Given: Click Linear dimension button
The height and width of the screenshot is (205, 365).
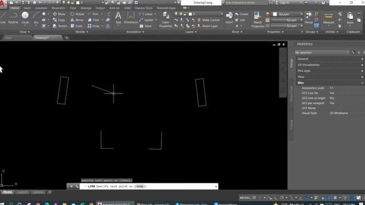Looking at the screenshot, I should (x=147, y=14).
